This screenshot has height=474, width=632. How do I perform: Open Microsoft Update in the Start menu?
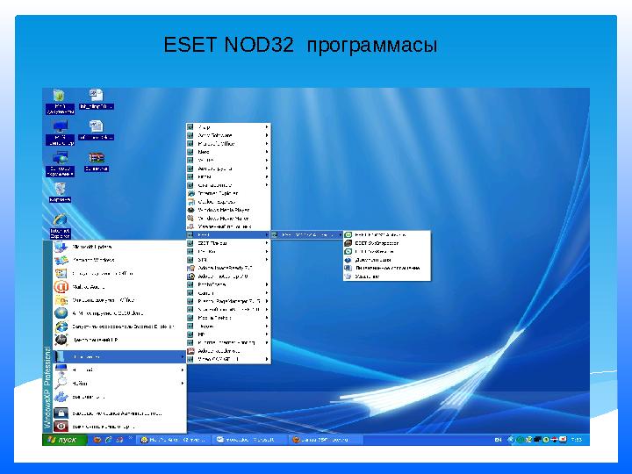119,247
